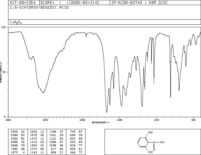Select the 2,6-DIHYDROXYBENZOIC ACID compound name
This screenshot has height=155, width=201.
point(39,8)
